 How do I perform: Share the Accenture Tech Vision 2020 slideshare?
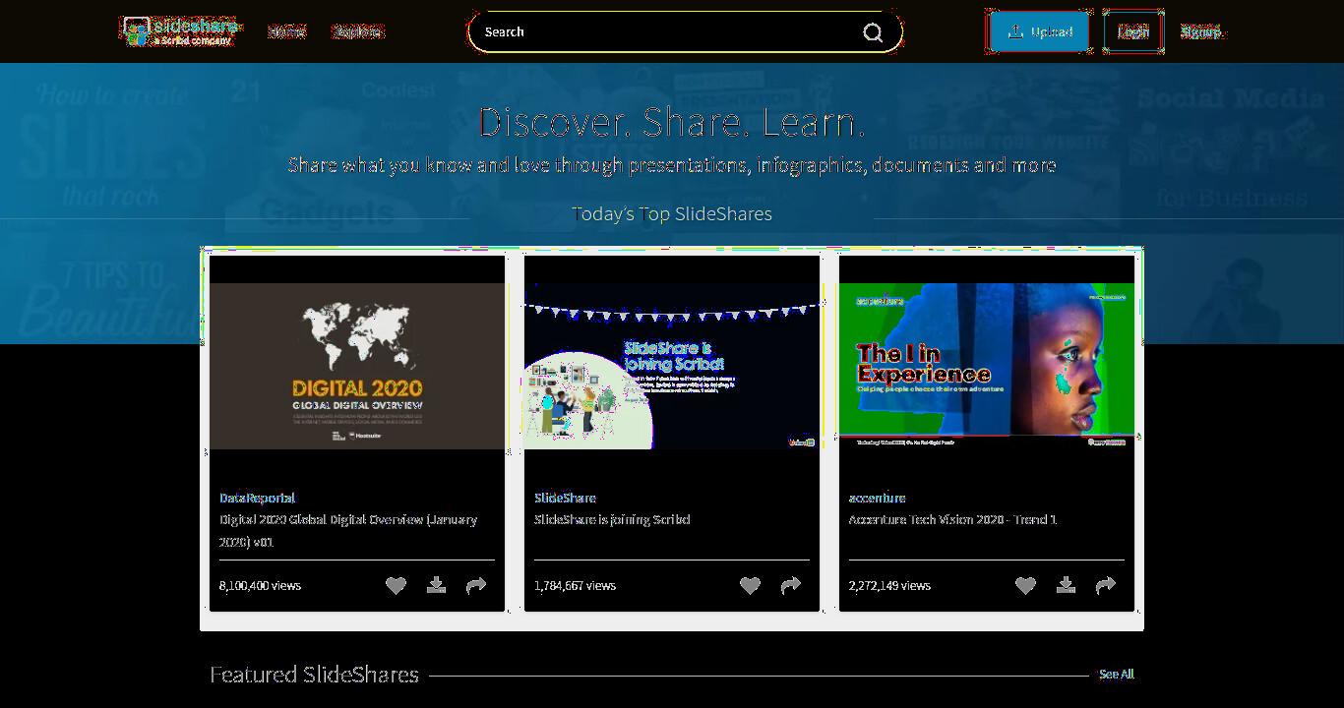tap(1106, 585)
